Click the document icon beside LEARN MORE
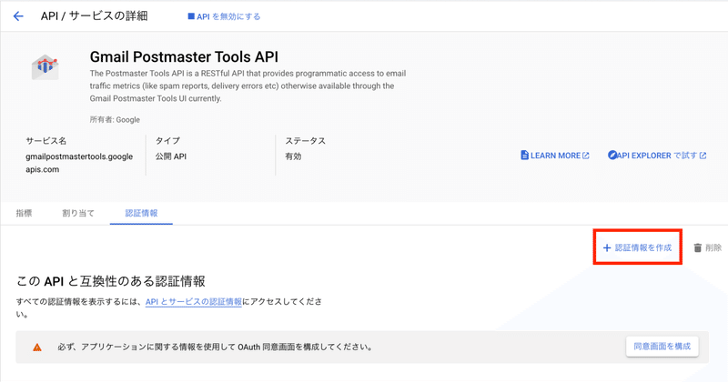The image size is (728, 383). (525, 156)
